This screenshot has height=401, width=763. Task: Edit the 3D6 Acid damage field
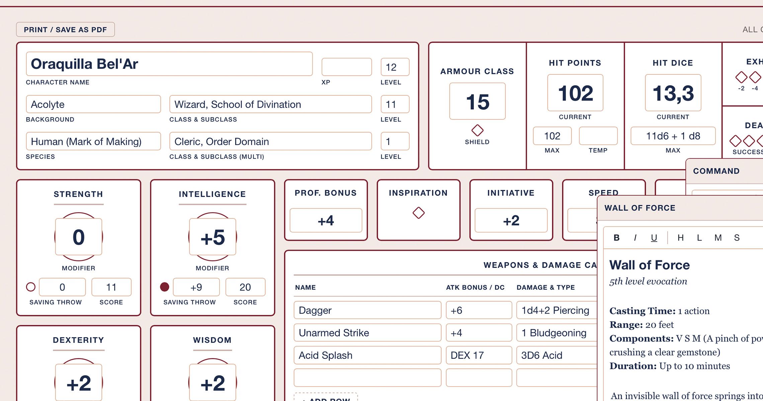pos(557,355)
